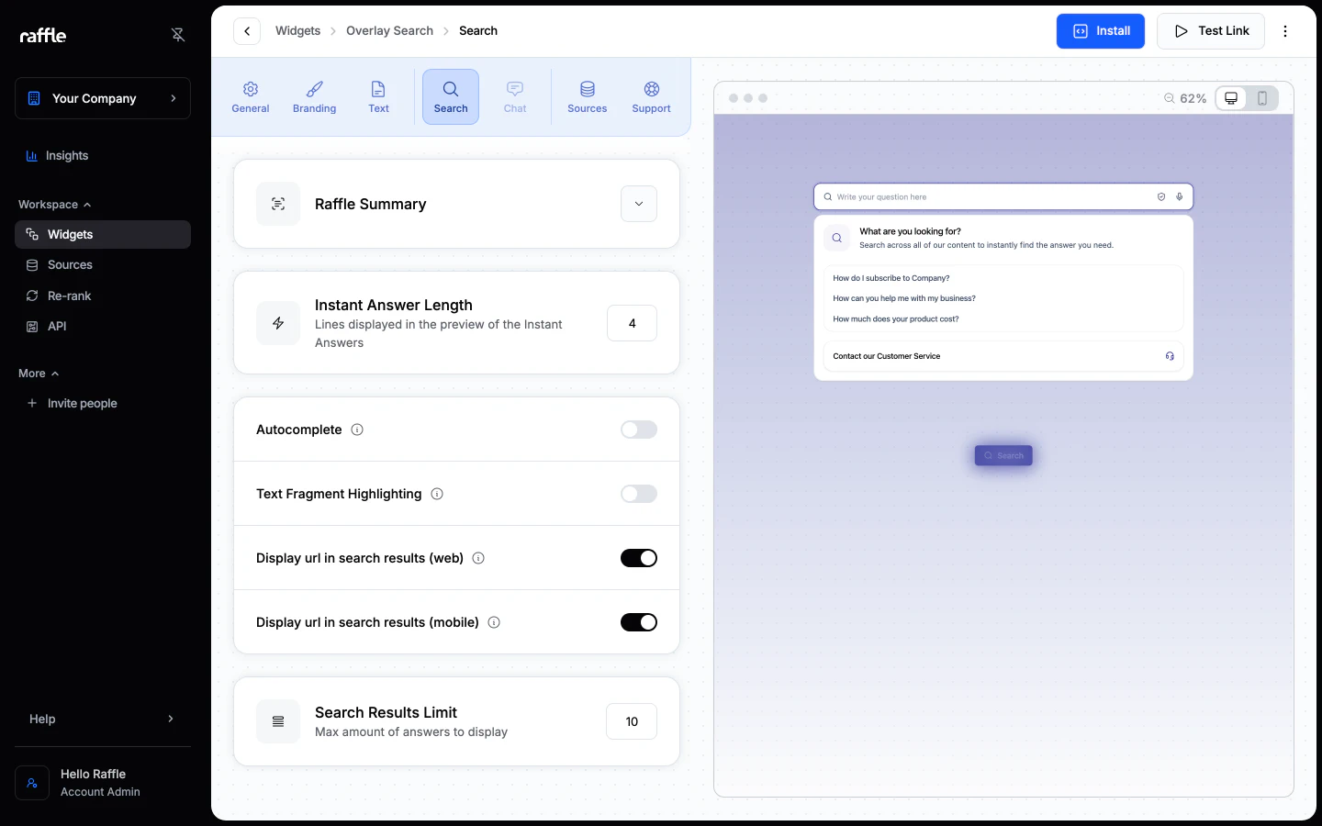Image resolution: width=1322 pixels, height=826 pixels.
Task: Click the Install button
Action: coord(1101,31)
